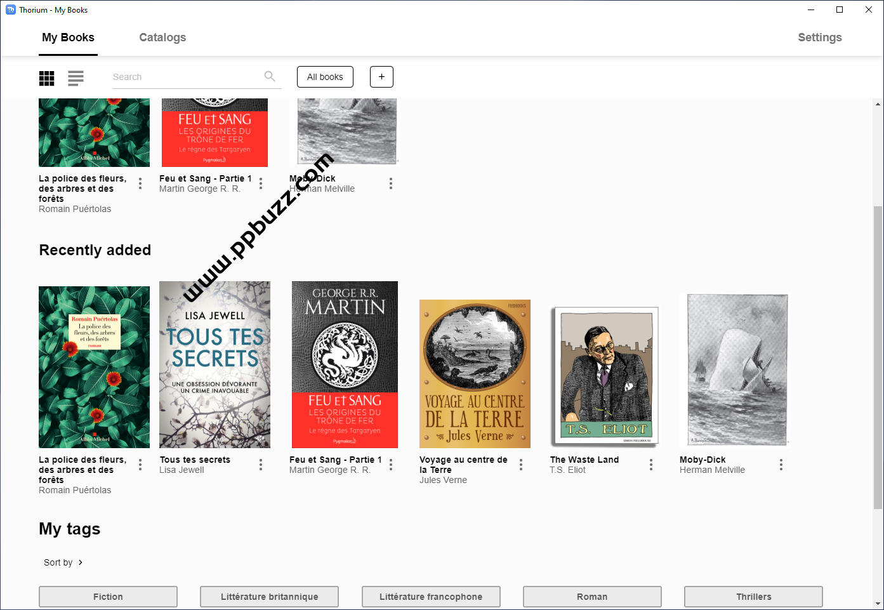Click the vertical scrollbar thumb
Image resolution: width=884 pixels, height=610 pixels.
pos(878,357)
